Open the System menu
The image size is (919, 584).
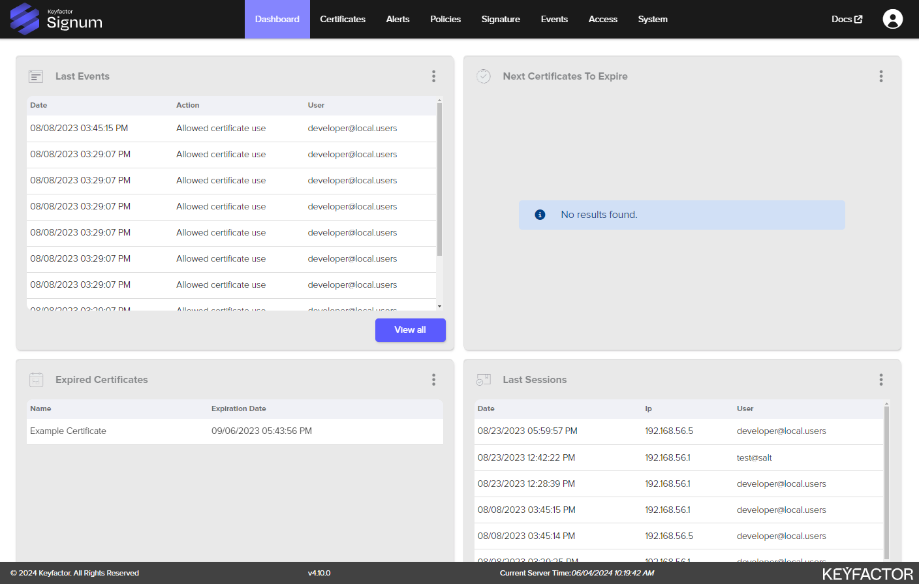pos(652,20)
